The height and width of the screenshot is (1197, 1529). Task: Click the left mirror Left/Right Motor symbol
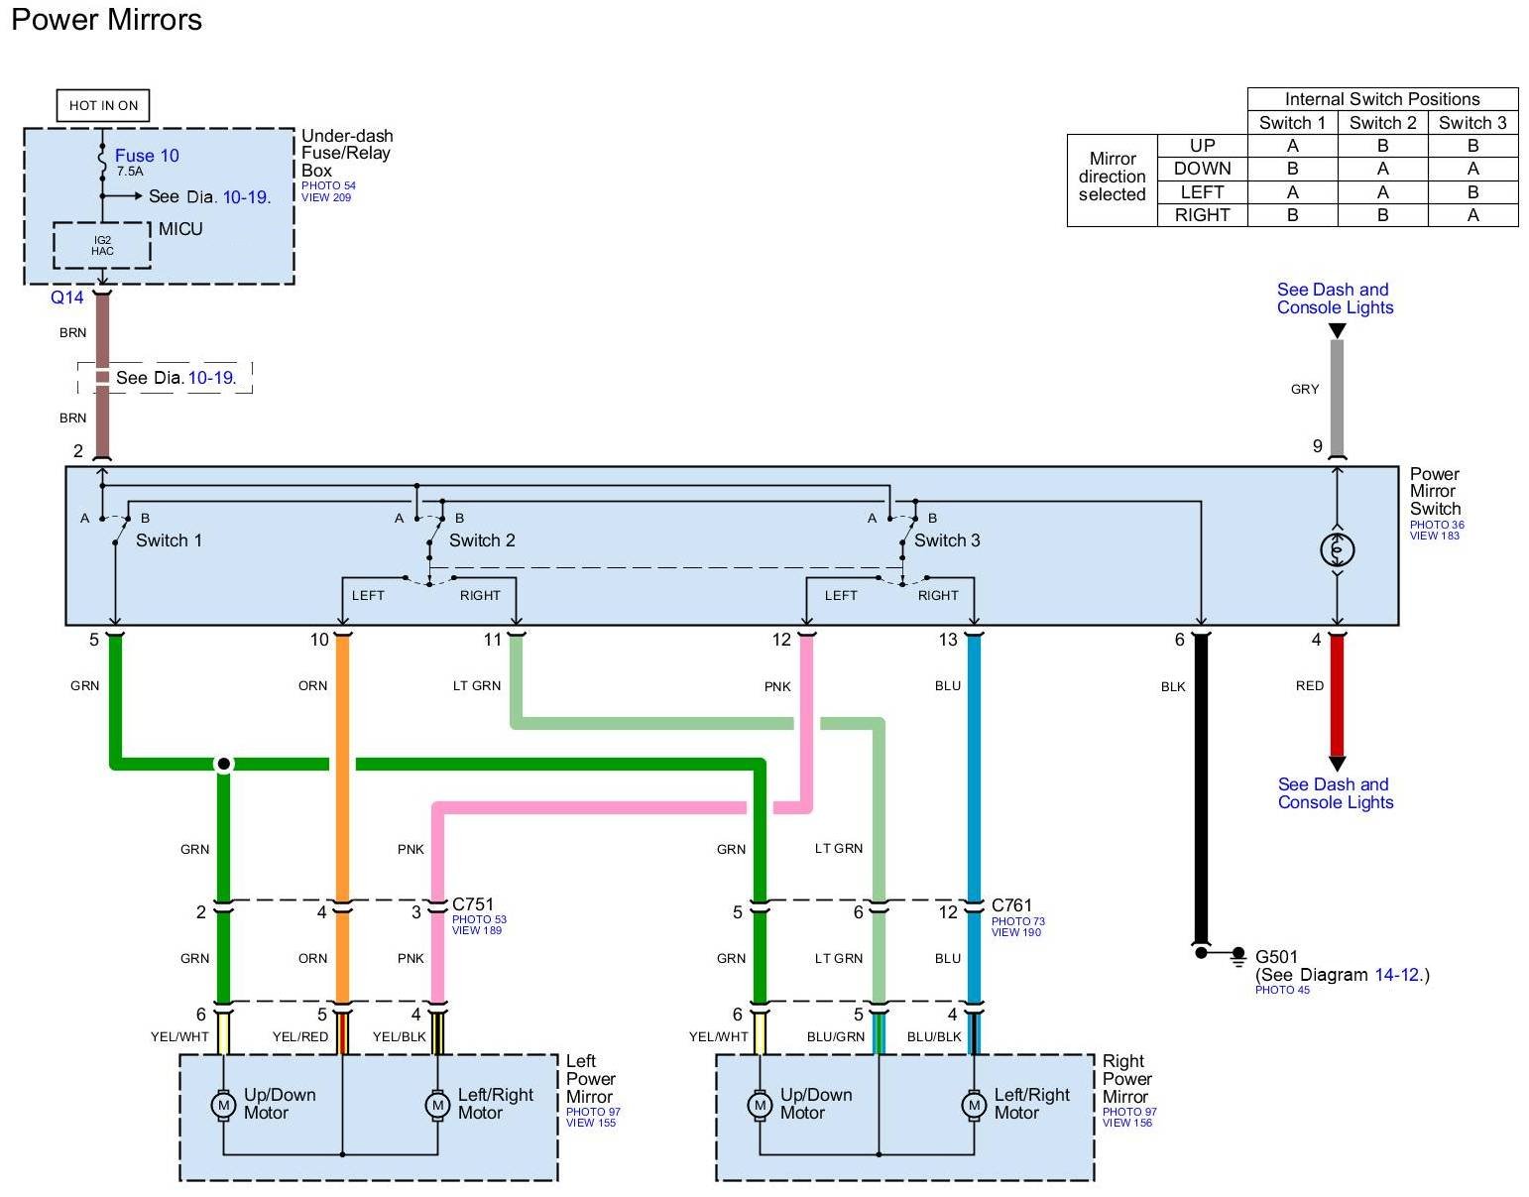(437, 1104)
